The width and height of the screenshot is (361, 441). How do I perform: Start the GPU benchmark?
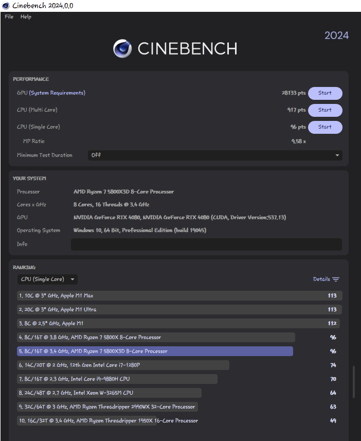[325, 93]
